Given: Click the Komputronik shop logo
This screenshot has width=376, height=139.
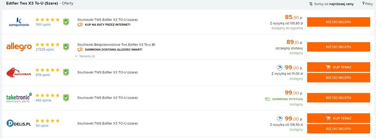Looking at the screenshot, I should point(19,22).
